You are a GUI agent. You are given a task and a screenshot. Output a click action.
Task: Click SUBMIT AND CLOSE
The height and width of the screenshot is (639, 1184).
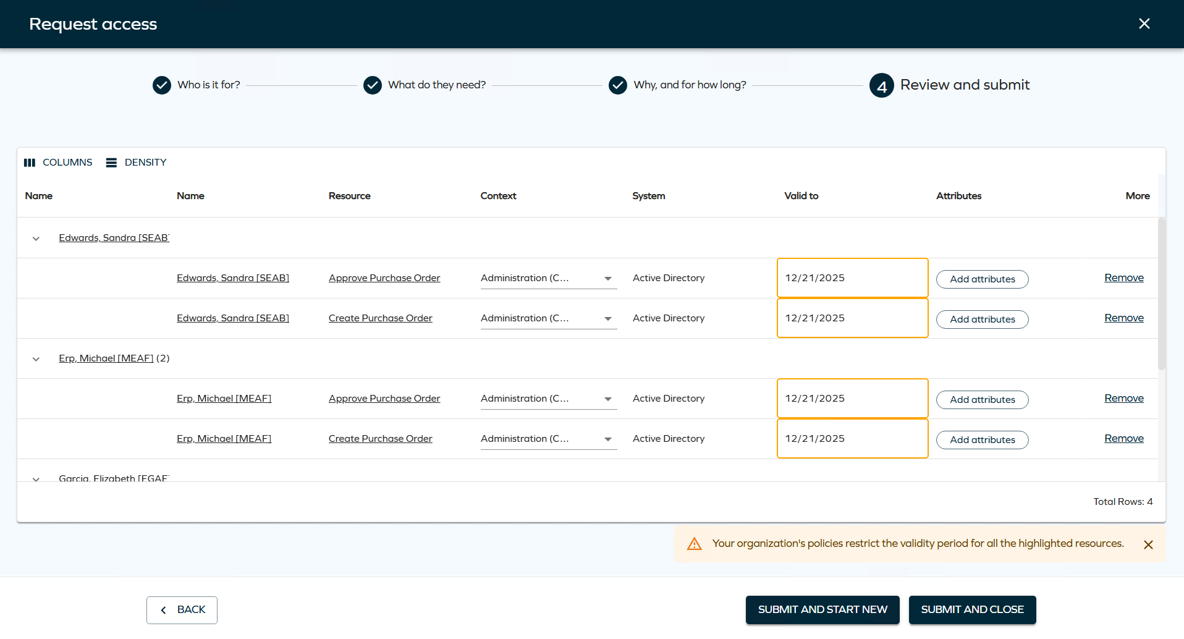click(x=971, y=610)
